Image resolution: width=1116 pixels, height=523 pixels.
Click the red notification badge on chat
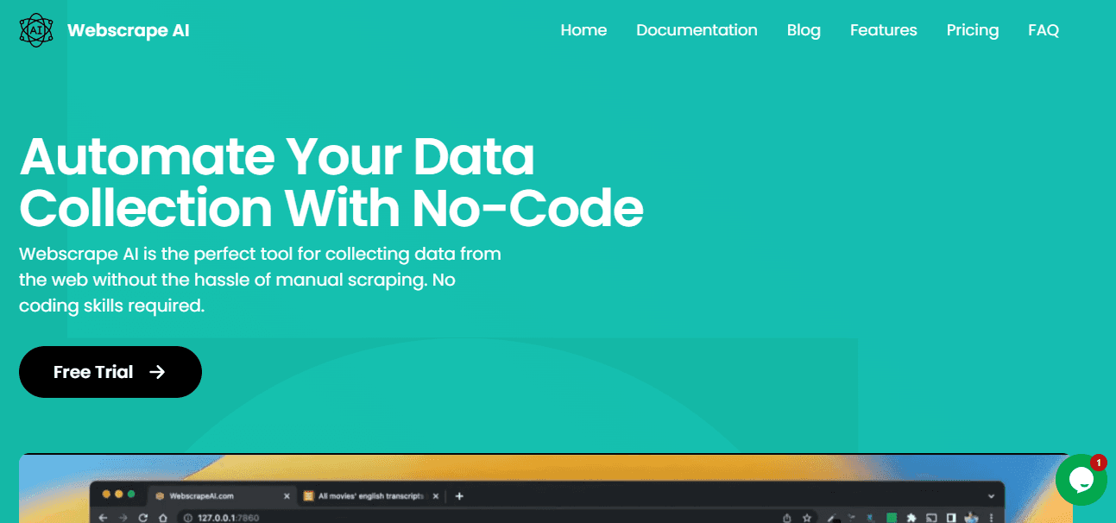pyautogui.click(x=1098, y=463)
